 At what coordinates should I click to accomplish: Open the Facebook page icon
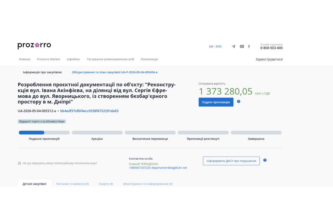click(249, 46)
